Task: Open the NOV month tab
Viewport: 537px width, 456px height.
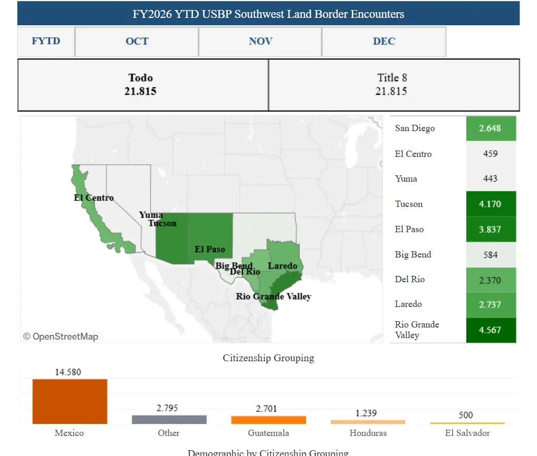Action: 260,42
